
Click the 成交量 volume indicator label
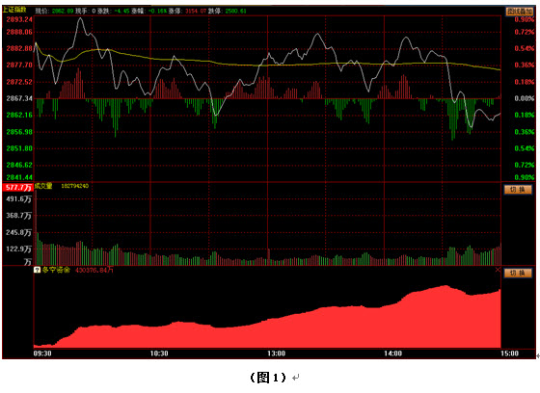point(43,186)
